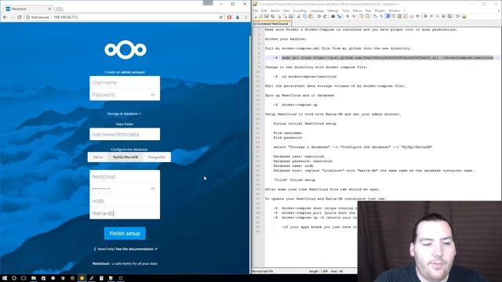Select the MySQL/MariaDB database option
Screen dimensions: 502x282
pyautogui.click(x=125, y=157)
